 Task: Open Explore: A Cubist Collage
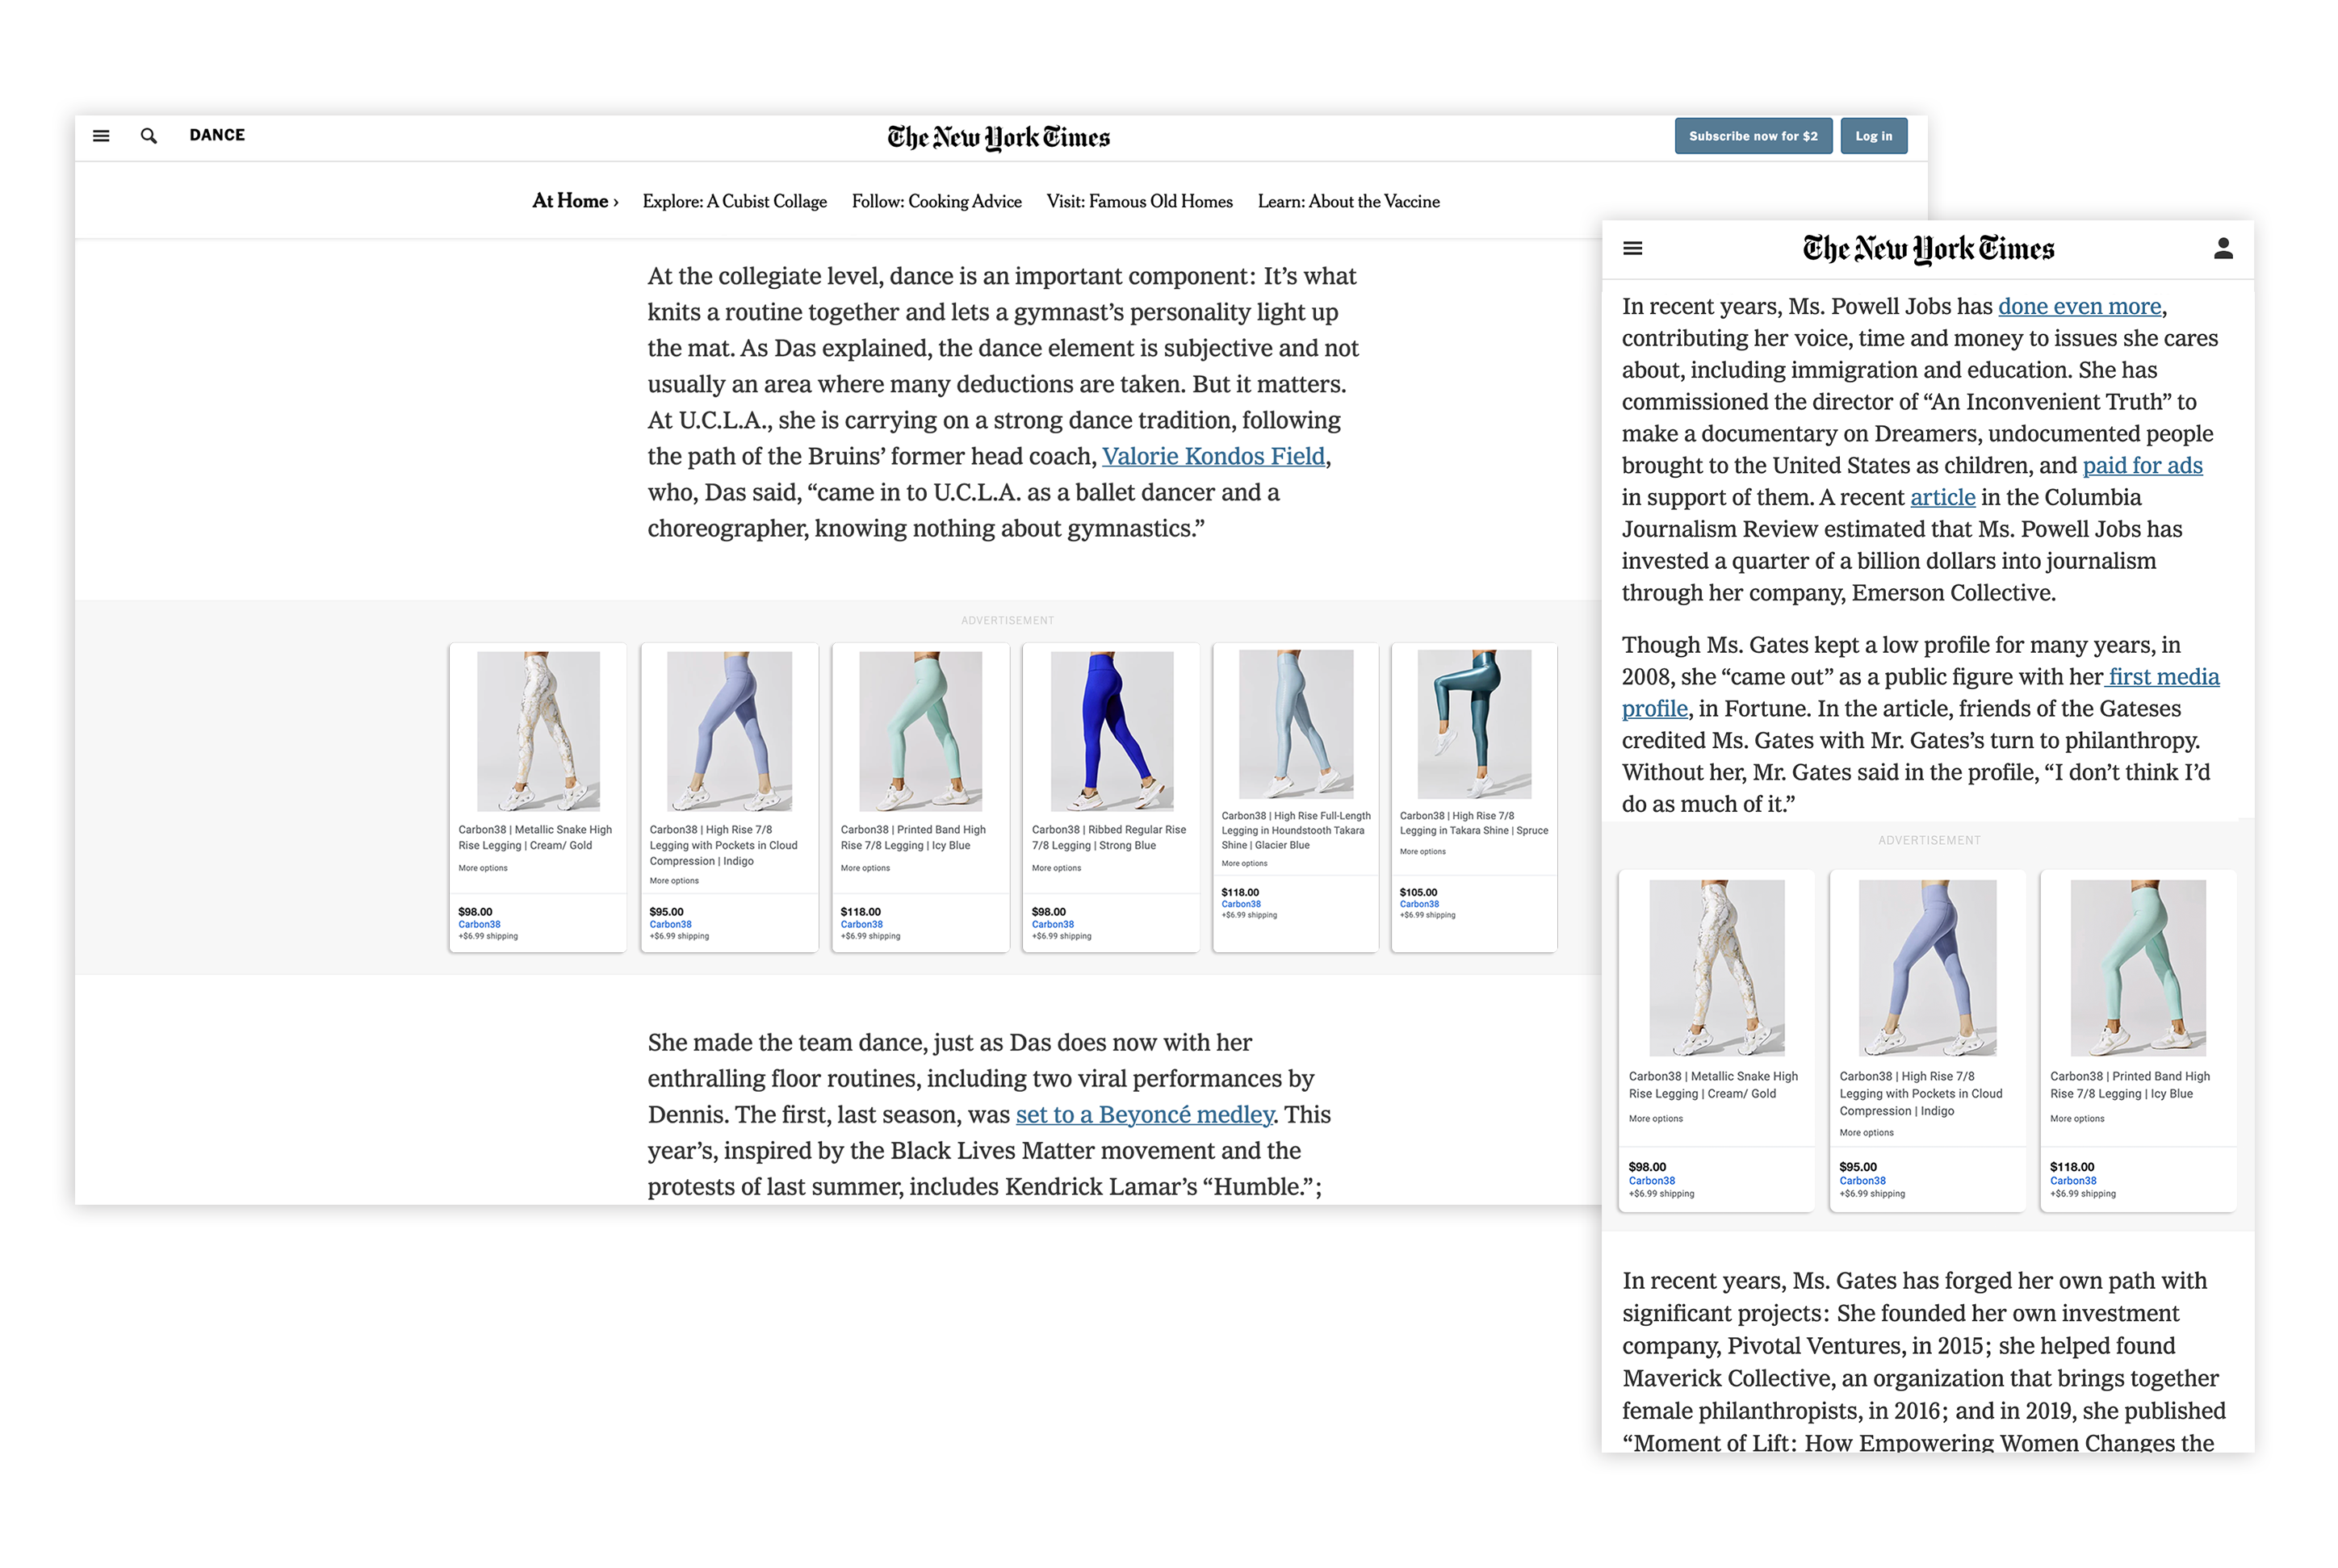pos(735,201)
